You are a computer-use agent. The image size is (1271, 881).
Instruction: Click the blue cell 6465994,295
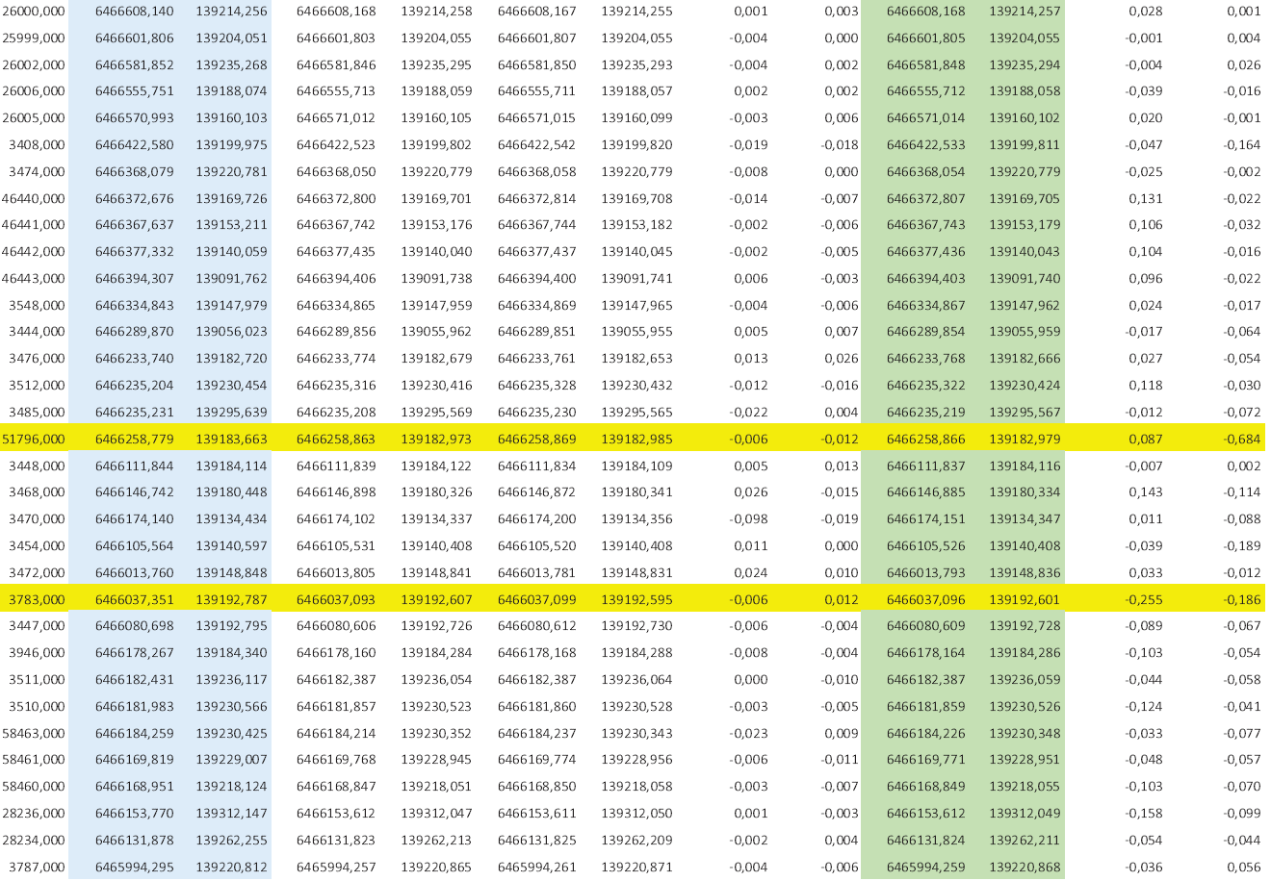135,868
